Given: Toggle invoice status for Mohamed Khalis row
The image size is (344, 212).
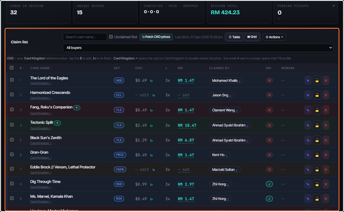Looking at the screenshot, I should pyautogui.click(x=269, y=80).
